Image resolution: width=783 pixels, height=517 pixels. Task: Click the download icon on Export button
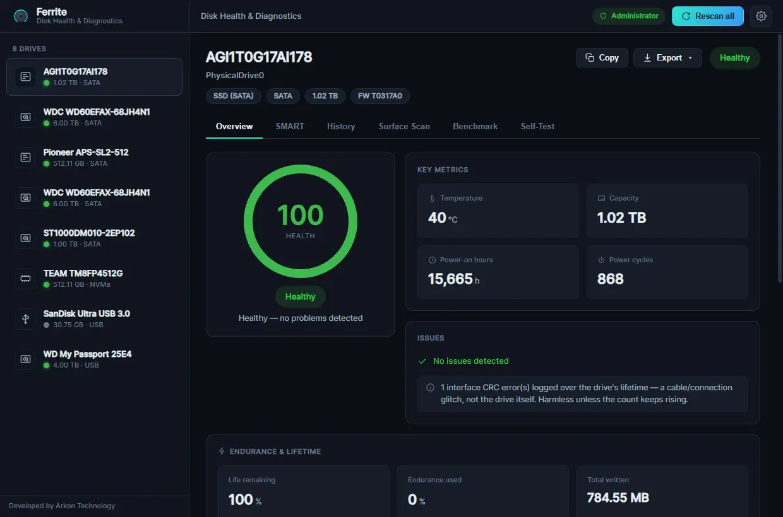coord(647,58)
